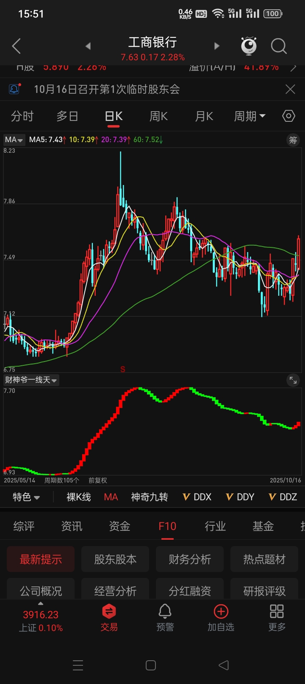Open the 资讯 news tab
Screen dimensions: 305x684
(72, 526)
